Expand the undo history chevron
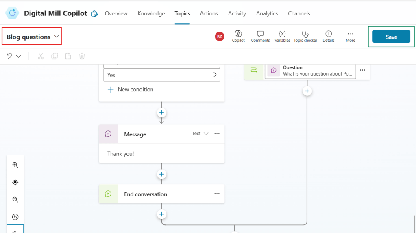Viewport: 416px width, 233px height. pos(18,56)
